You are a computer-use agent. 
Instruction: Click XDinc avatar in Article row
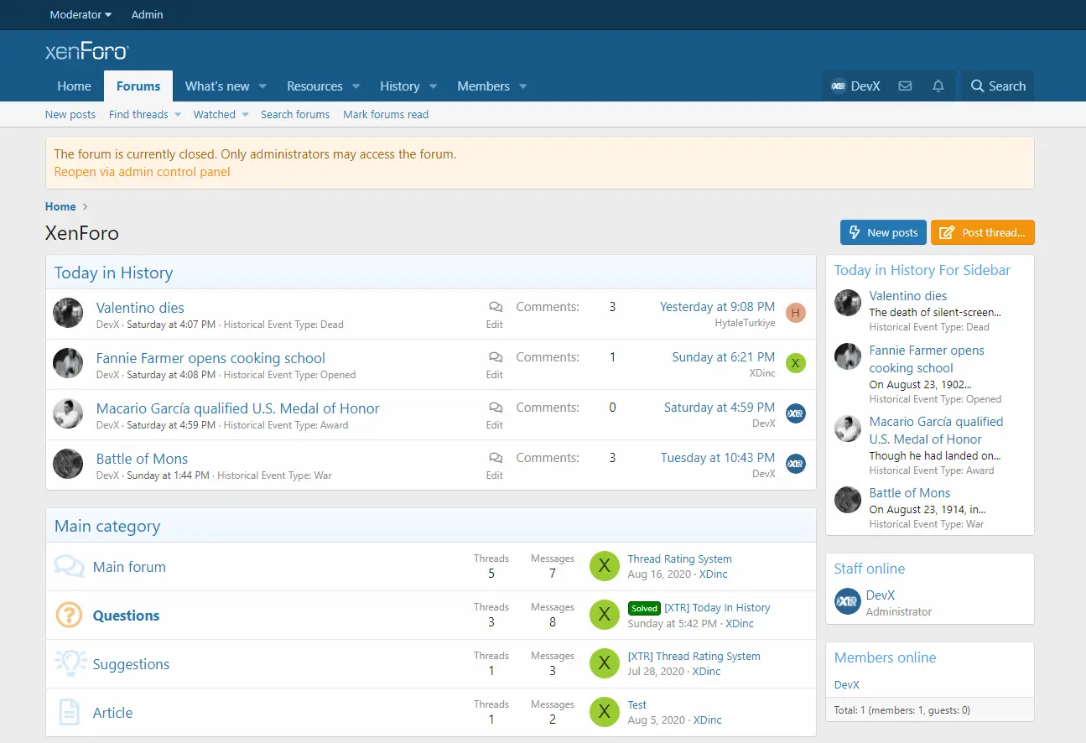[x=605, y=712]
